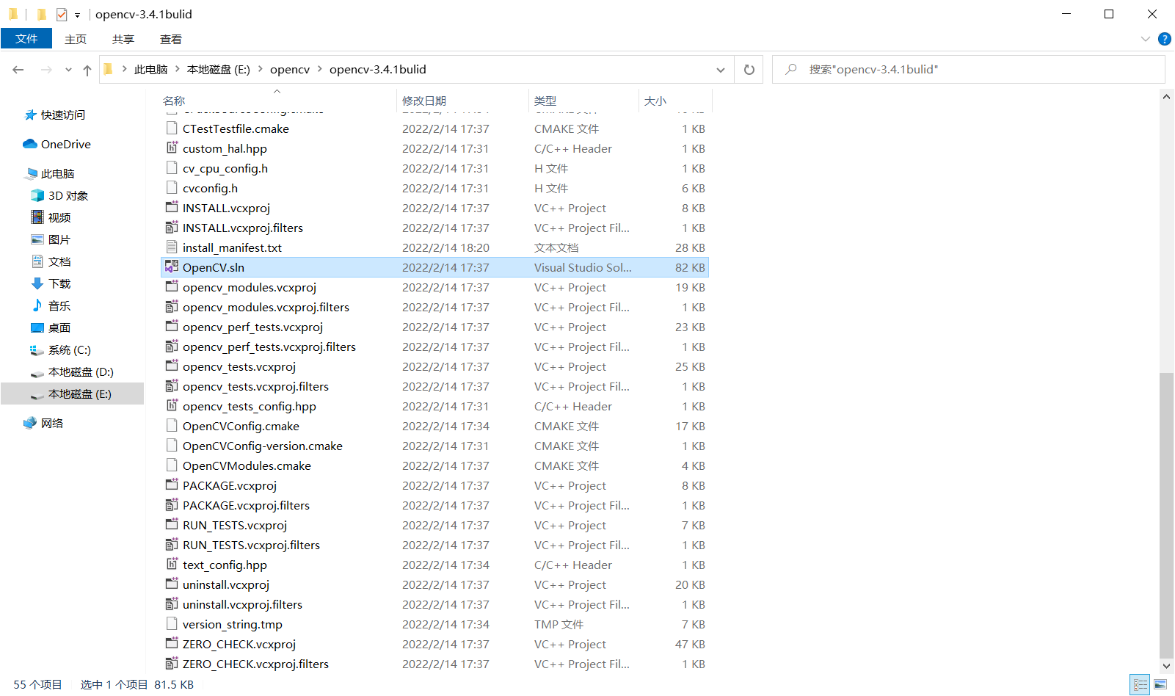Select 本地磁盘 (D:) in navigation pane
This screenshot has height=696, width=1175.
81,371
